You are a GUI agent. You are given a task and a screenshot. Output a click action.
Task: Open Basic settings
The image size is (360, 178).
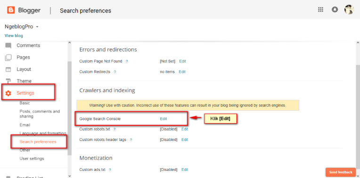tap(25, 103)
